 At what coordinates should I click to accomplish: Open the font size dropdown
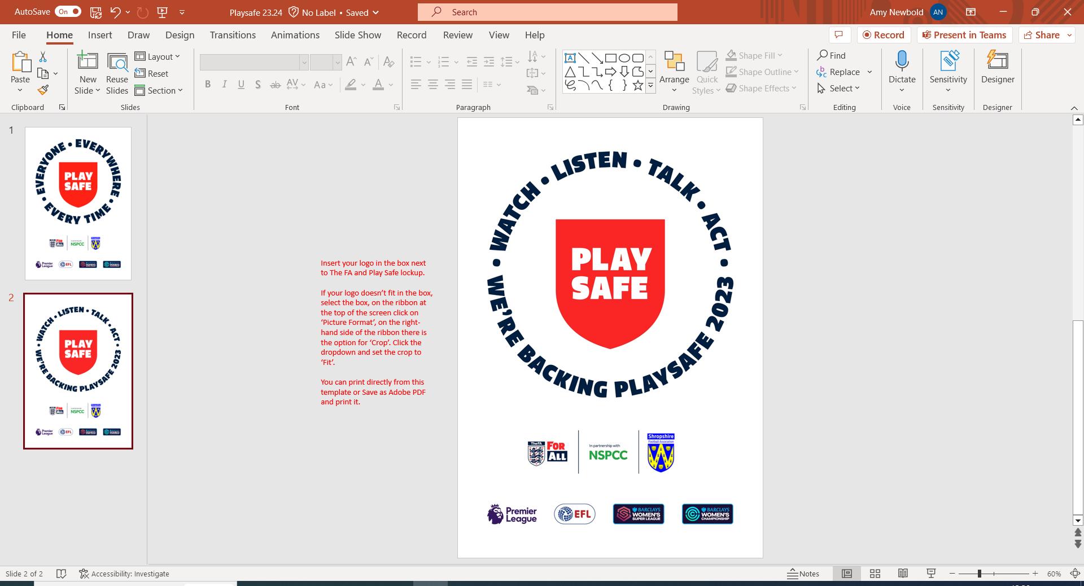pos(337,62)
